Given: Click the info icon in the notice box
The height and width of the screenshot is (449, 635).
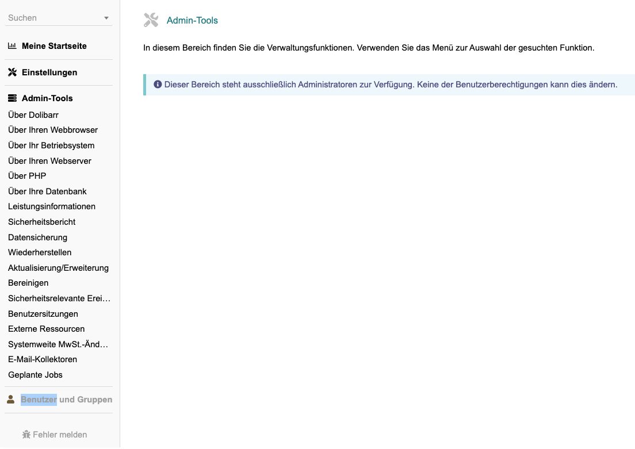Looking at the screenshot, I should pos(158,84).
